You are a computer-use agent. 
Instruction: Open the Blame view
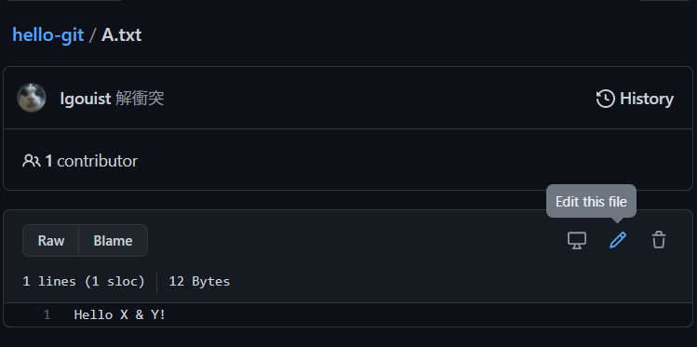click(113, 240)
